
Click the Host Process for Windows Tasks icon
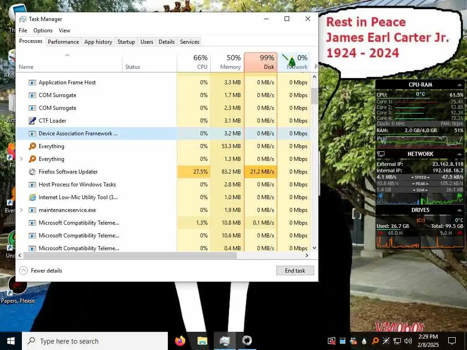click(x=32, y=185)
